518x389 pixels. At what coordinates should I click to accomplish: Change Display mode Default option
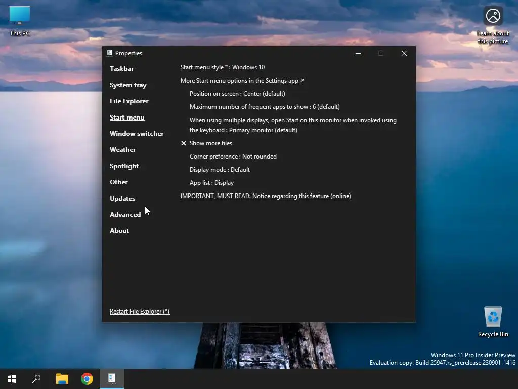pos(220,170)
